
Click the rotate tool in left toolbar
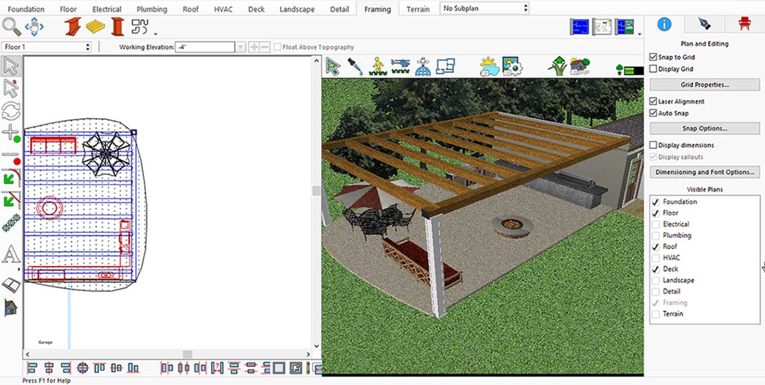pyautogui.click(x=11, y=111)
